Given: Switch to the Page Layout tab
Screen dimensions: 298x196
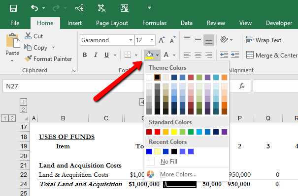Looking at the screenshot, I should click(112, 23).
